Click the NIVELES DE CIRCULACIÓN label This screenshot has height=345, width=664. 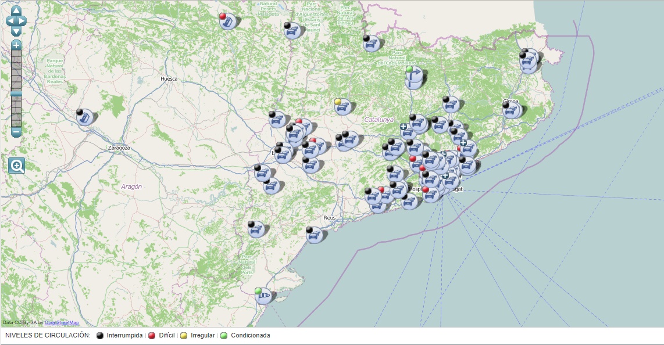tap(48, 335)
